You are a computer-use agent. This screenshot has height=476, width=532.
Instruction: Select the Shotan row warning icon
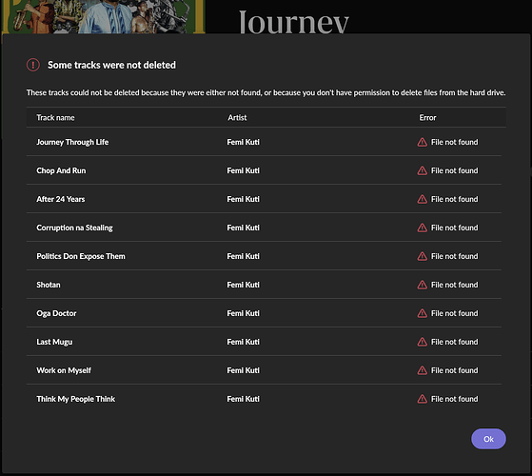pos(422,285)
